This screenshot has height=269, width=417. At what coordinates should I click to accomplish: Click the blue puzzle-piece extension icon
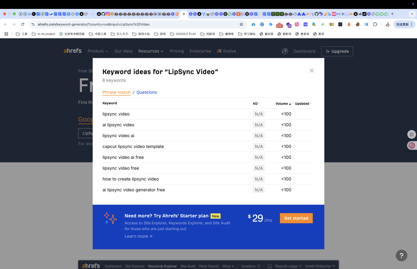click(270, 24)
